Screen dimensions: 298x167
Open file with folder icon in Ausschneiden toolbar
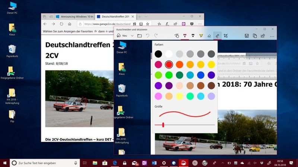139,36
